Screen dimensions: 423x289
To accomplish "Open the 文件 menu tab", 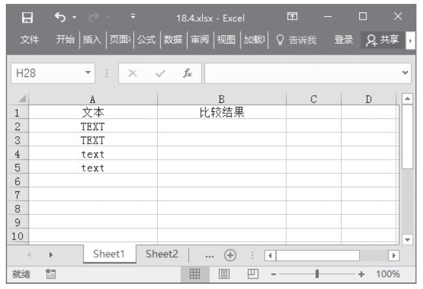I will click(x=29, y=40).
